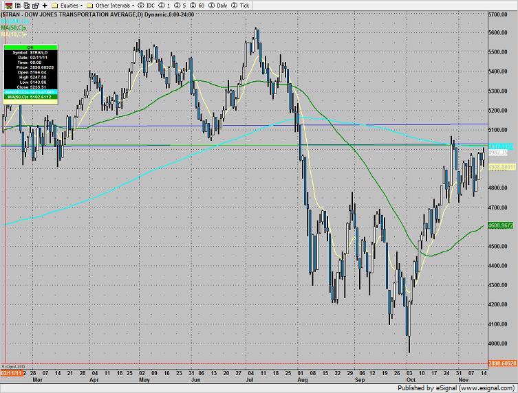Click the MA(200,C)s study label
Image resolution: width=518 pixels, height=393 pixels.
(x=16, y=21)
